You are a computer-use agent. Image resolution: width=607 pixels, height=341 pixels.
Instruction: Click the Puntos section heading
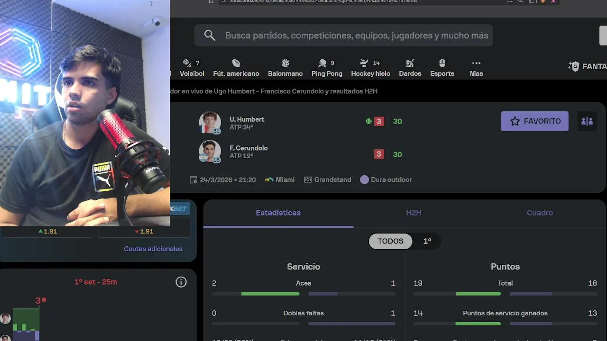[x=505, y=267]
